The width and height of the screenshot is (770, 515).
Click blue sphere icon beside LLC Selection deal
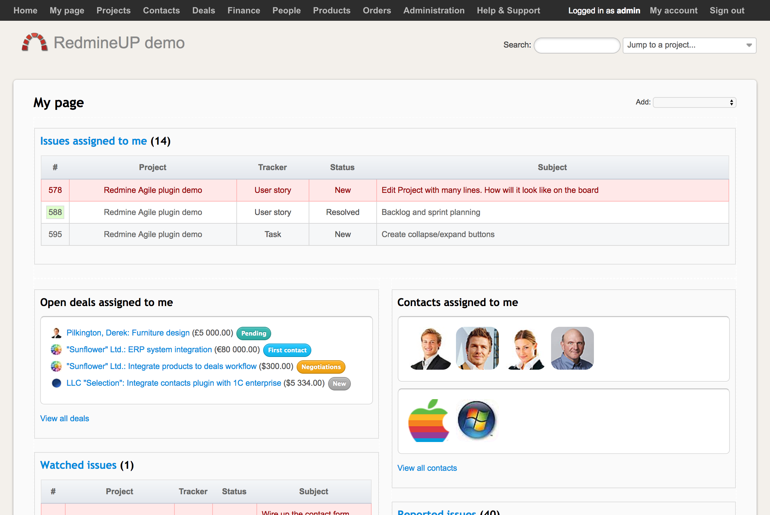tap(56, 383)
